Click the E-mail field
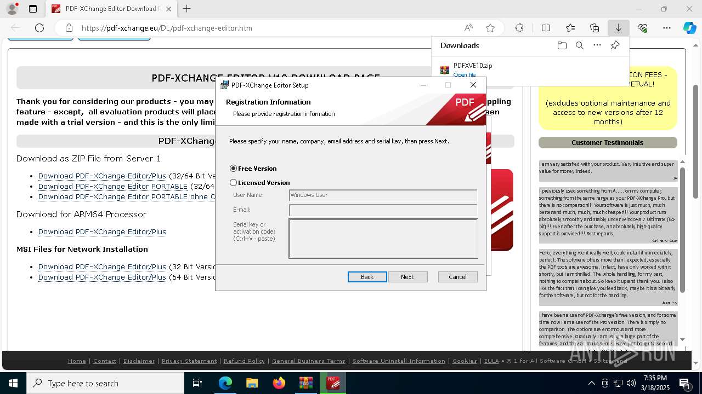702x394 pixels. click(x=383, y=210)
